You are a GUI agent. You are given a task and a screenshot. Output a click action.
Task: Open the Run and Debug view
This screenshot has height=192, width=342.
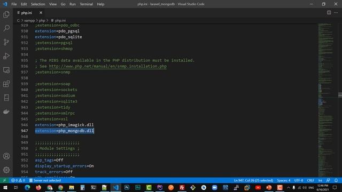(6, 56)
